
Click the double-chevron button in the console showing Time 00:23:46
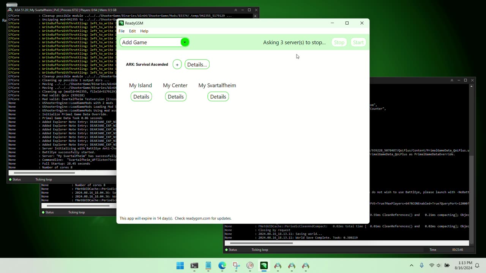pyautogui.click(x=452, y=80)
